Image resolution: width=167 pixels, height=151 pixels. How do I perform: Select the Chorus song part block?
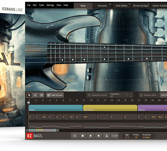(152, 108)
